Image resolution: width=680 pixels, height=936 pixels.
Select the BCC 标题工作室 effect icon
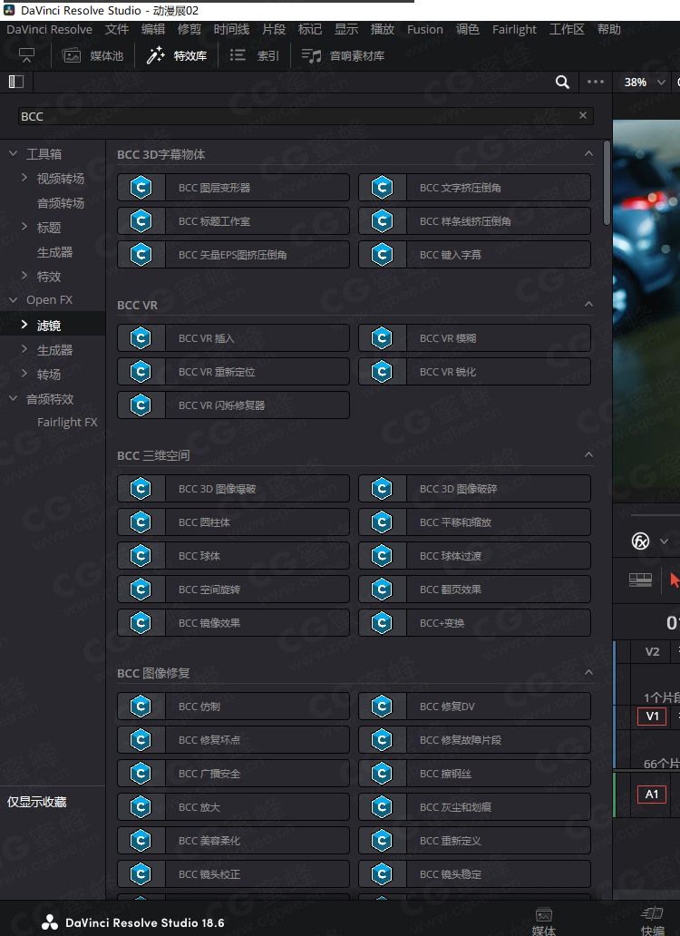pos(141,221)
